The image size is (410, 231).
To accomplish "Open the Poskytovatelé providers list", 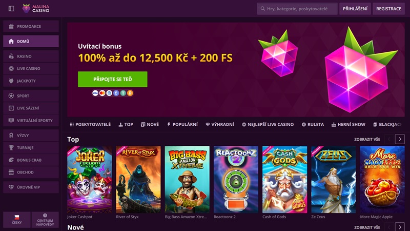I will point(90,124).
